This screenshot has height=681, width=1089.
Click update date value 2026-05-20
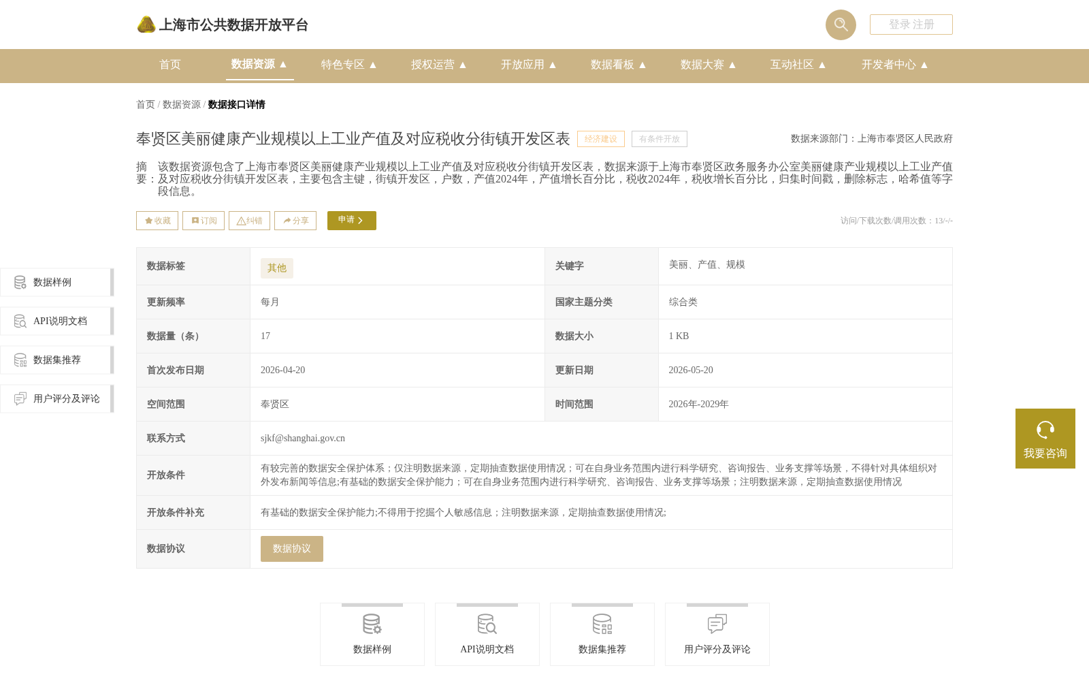click(691, 370)
